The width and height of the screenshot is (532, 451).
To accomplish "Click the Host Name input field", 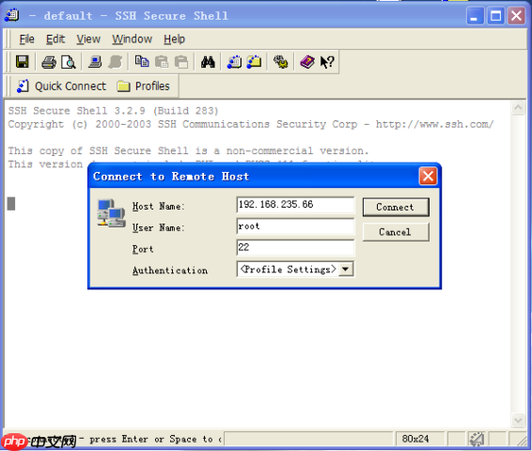I will coord(295,205).
